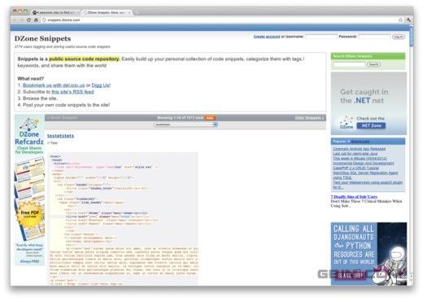This screenshot has width=423, height=300.
Task: Switch to the first browser tab
Action: (55, 12)
